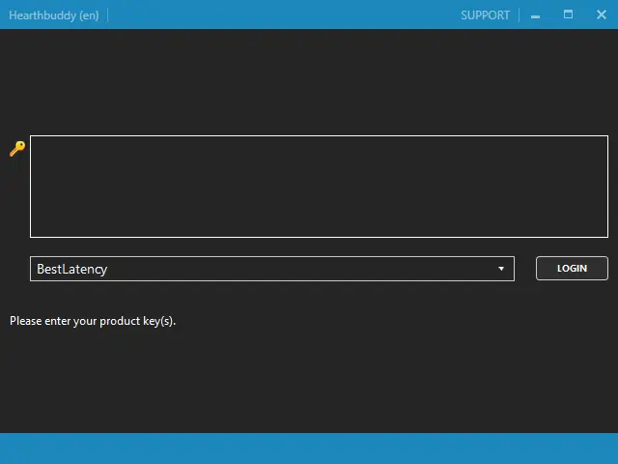Expand the BestLatency dropdown arrow

501,269
